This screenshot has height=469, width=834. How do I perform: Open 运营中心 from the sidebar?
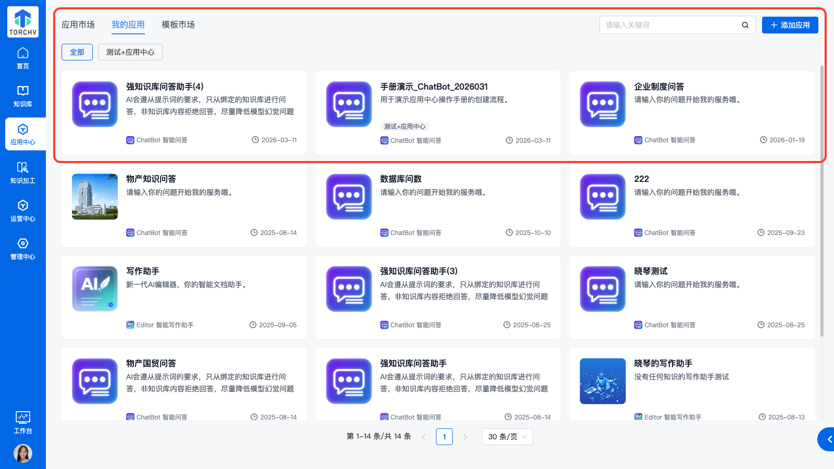(x=23, y=211)
